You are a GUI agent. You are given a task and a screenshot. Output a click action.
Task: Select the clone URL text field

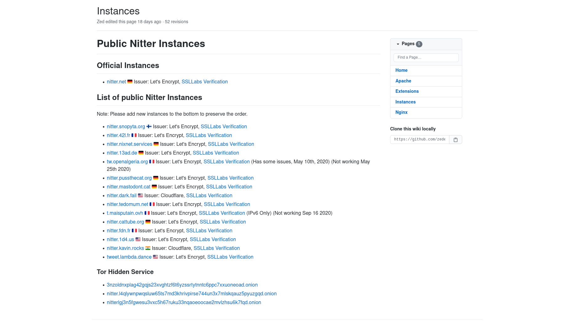pos(420,140)
